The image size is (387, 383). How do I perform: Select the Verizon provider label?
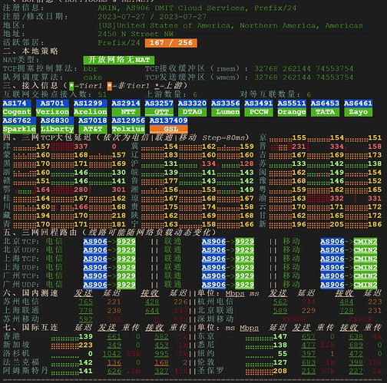pyautogui.click(x=52, y=112)
